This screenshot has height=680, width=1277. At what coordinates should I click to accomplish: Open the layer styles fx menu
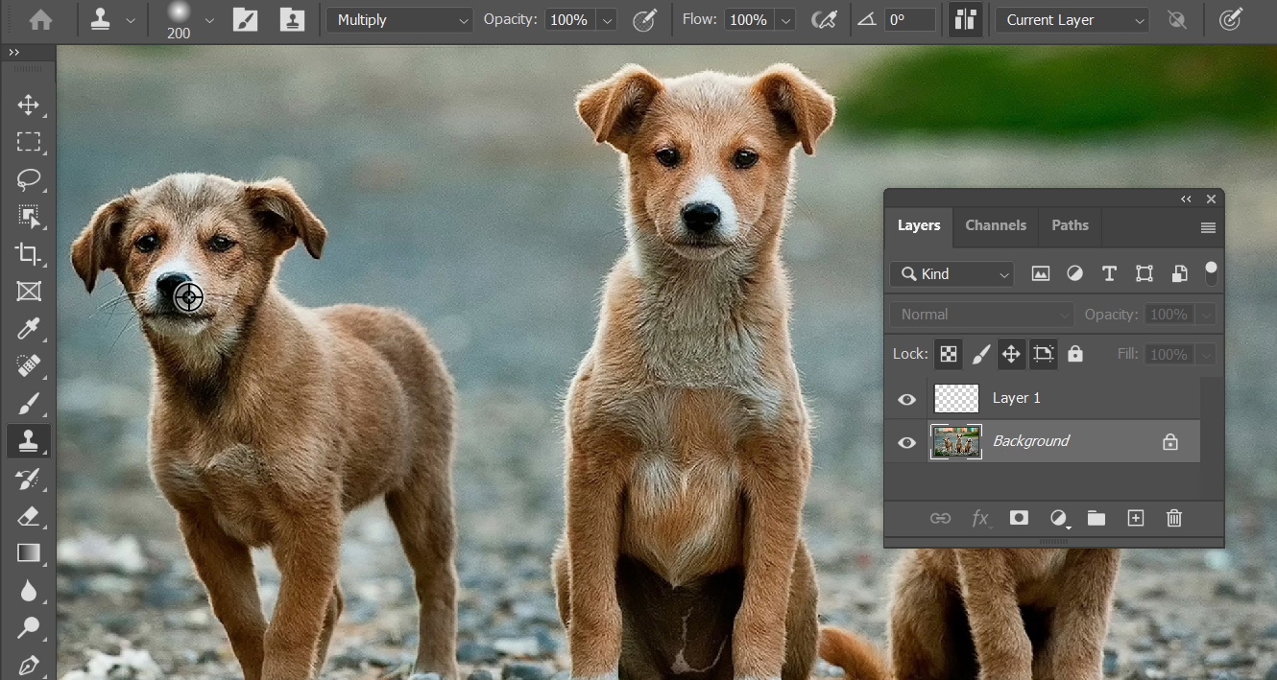coord(981,518)
